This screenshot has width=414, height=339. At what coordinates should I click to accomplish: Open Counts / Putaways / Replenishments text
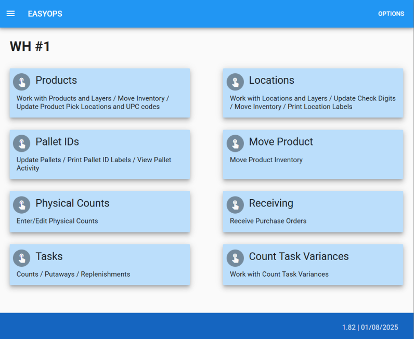coord(73,274)
